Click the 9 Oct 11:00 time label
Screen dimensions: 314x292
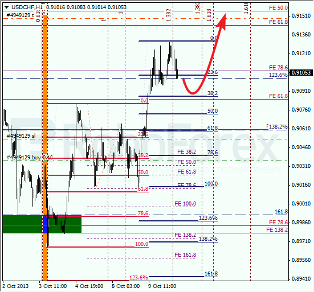point(162,286)
